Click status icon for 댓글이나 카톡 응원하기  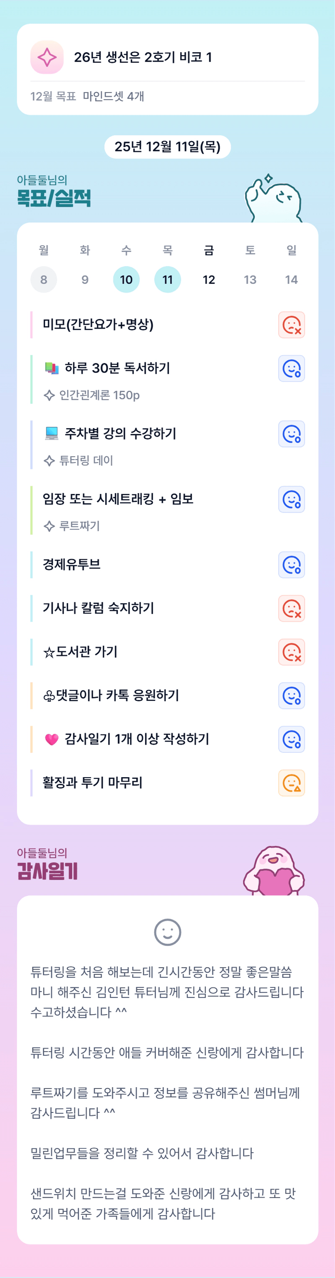(x=292, y=696)
